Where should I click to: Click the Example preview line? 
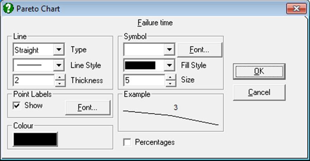click(x=171, y=117)
